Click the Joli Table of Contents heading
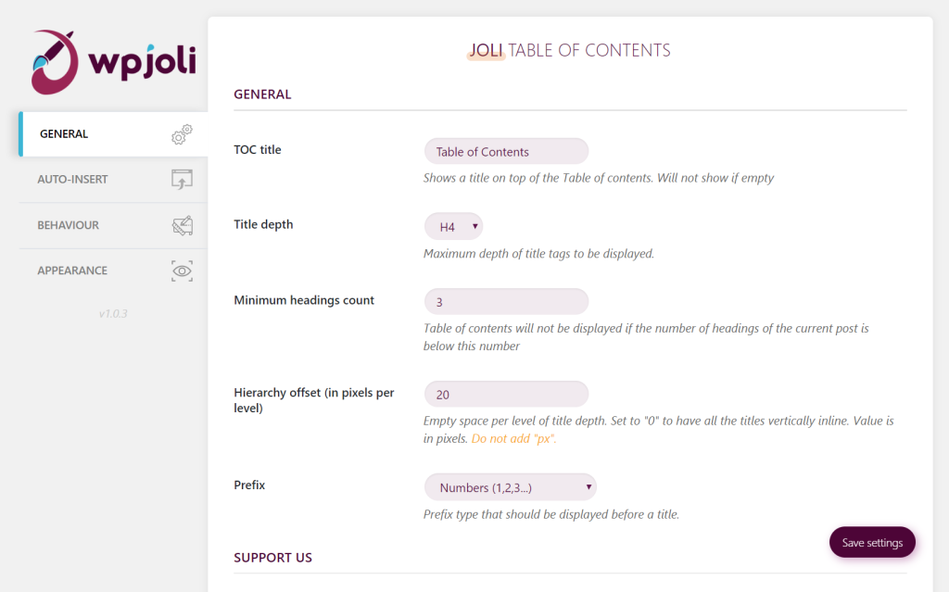 pos(568,51)
